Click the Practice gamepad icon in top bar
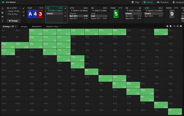 (158, 2)
